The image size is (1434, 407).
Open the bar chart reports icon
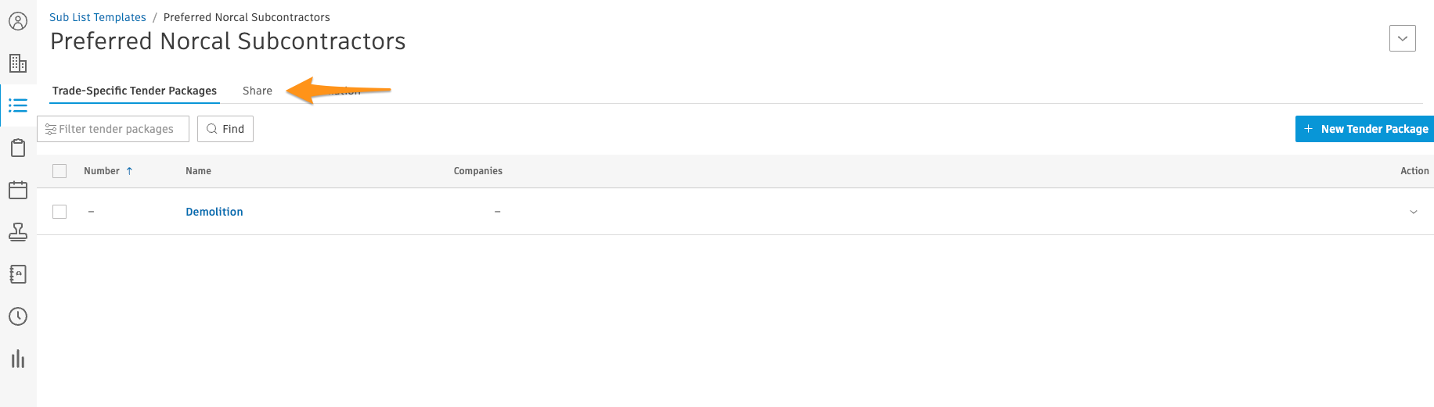[18, 359]
